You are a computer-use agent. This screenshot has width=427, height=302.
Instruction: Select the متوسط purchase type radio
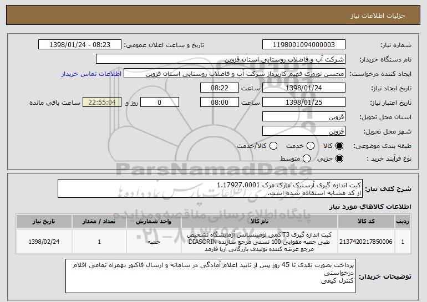[307, 158]
